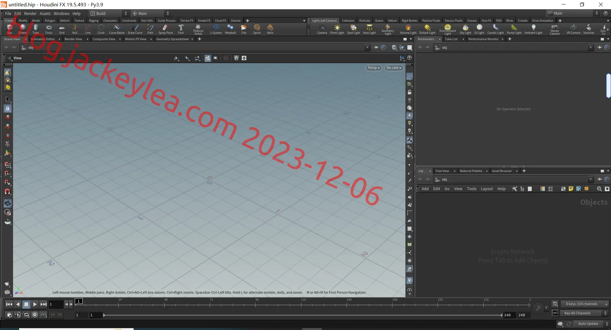
Task: Play the timeline forward
Action: coord(35,304)
